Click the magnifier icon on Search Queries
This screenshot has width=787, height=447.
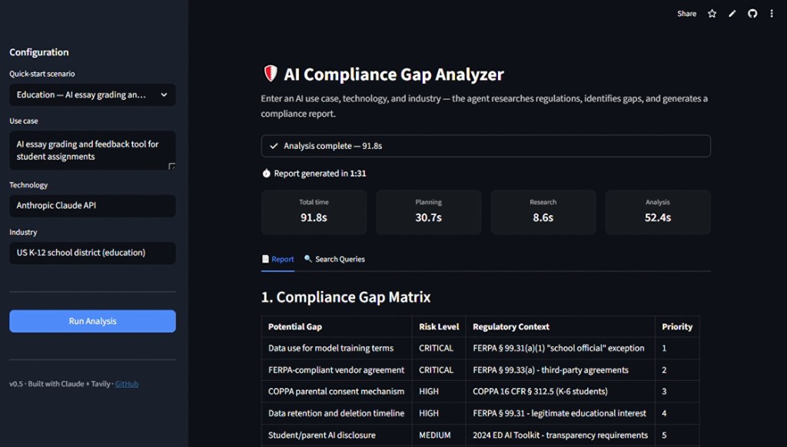click(x=307, y=258)
